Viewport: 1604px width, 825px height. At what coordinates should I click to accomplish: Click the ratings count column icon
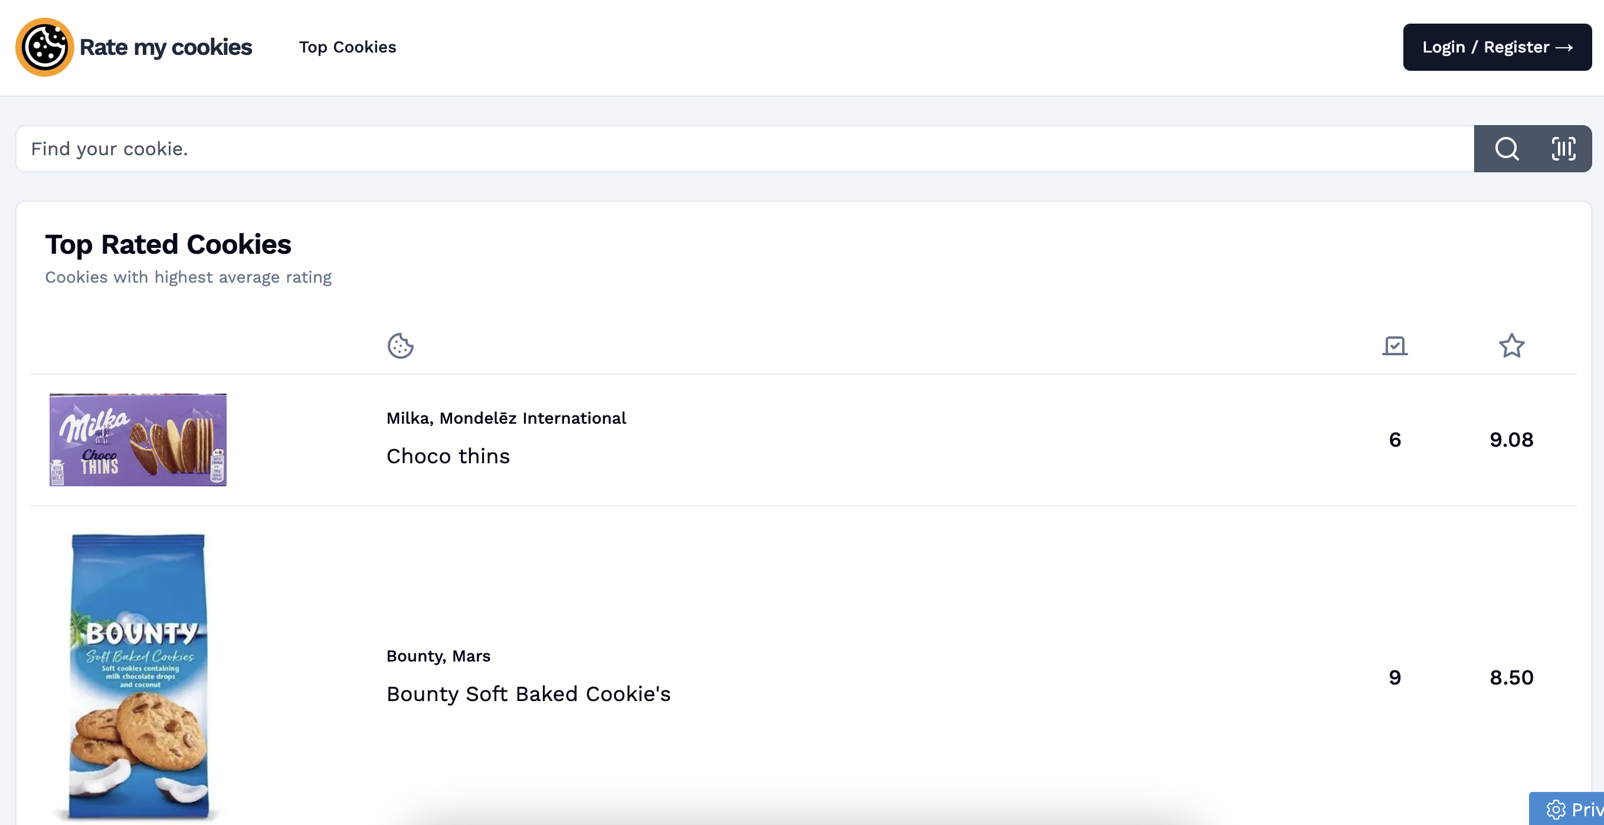point(1395,346)
